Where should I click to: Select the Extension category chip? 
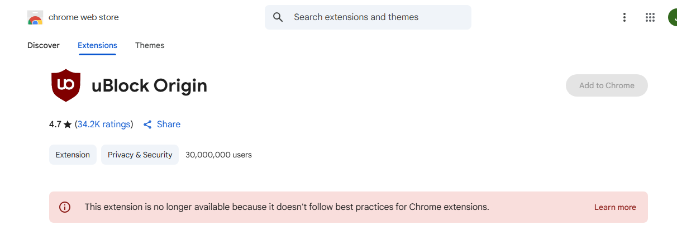click(x=73, y=155)
